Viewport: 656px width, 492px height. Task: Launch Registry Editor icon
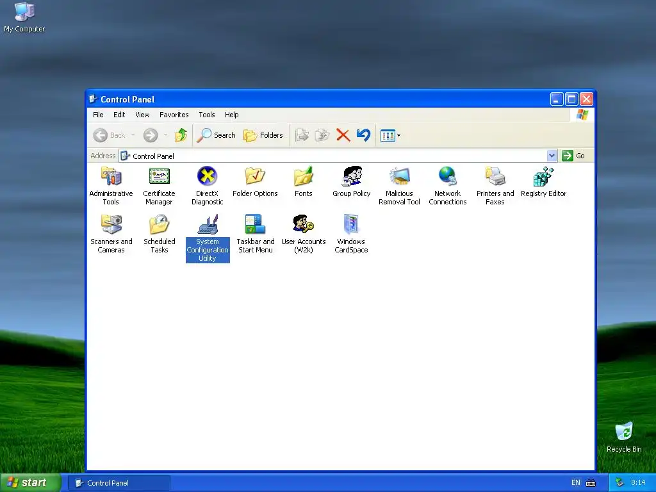(x=543, y=182)
